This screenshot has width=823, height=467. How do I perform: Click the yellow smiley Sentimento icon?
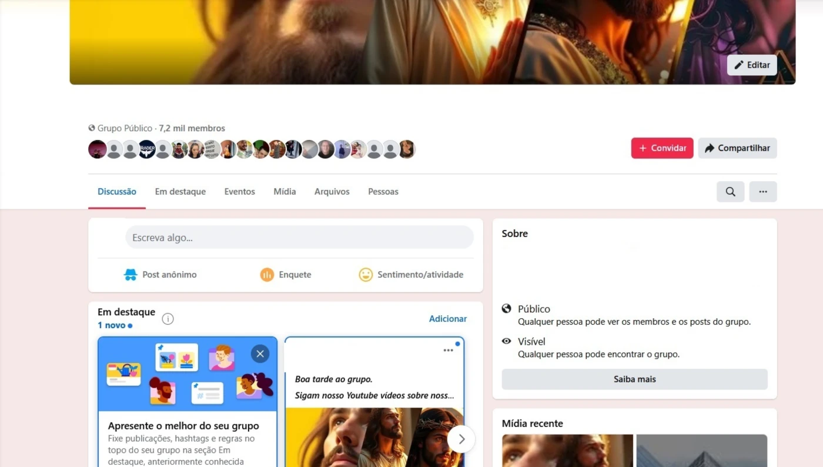(x=366, y=275)
